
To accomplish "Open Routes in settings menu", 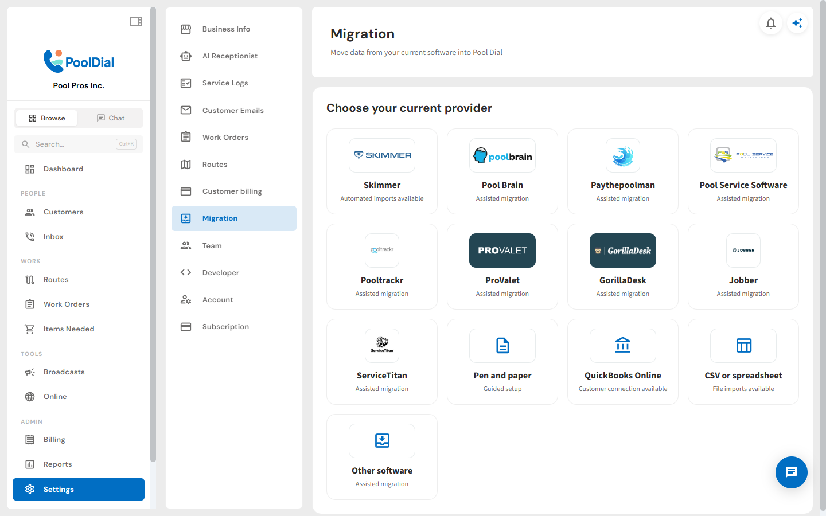I will pyautogui.click(x=234, y=165).
